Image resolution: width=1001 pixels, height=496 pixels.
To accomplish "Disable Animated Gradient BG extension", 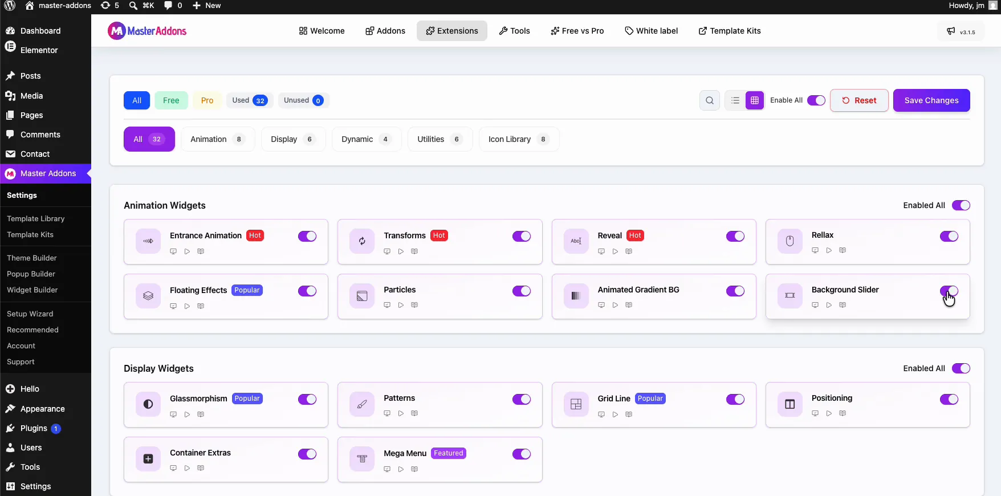I will coord(735,291).
